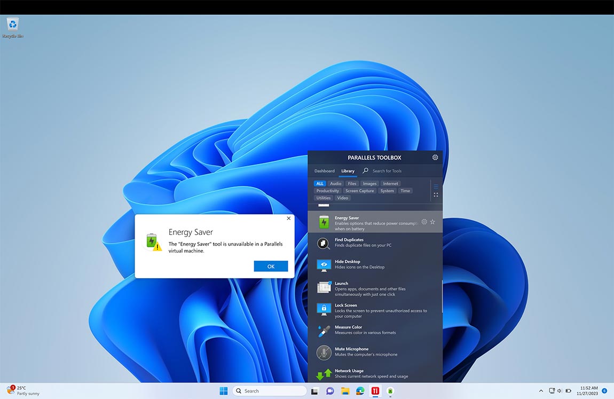
Task: Expand hidden icons in the system tray
Action: (x=540, y=390)
